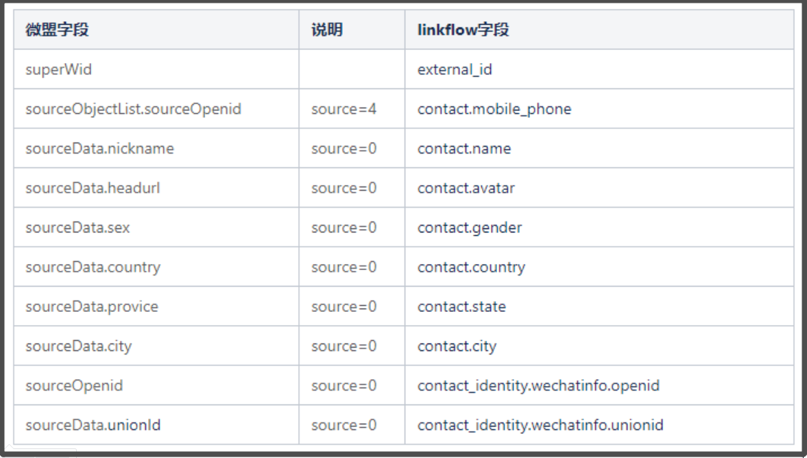
Task: Click the sourceData.country cell
Action: click(x=156, y=267)
